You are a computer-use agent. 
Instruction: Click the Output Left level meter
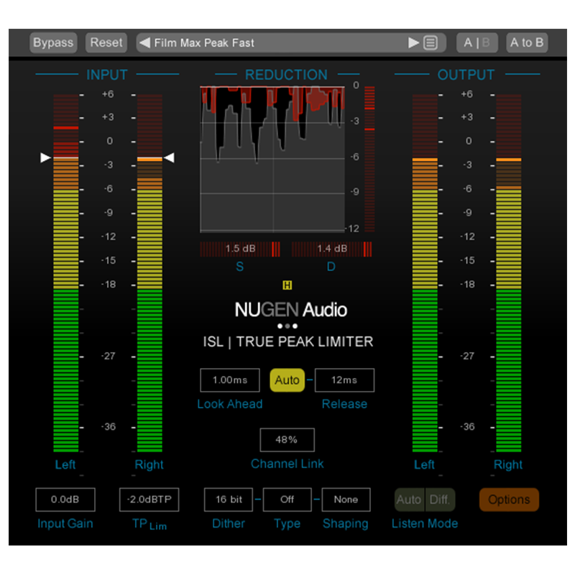click(x=425, y=273)
